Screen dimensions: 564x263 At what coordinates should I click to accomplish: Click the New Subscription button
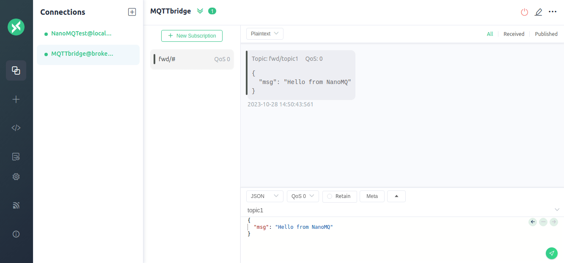pos(192,36)
